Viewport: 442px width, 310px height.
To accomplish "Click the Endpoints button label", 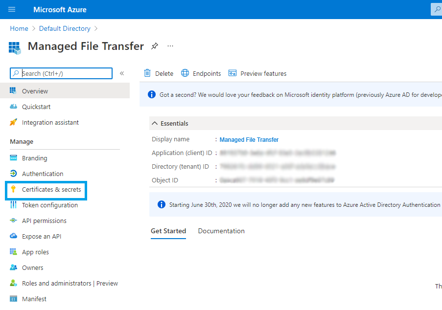I will [x=207, y=73].
